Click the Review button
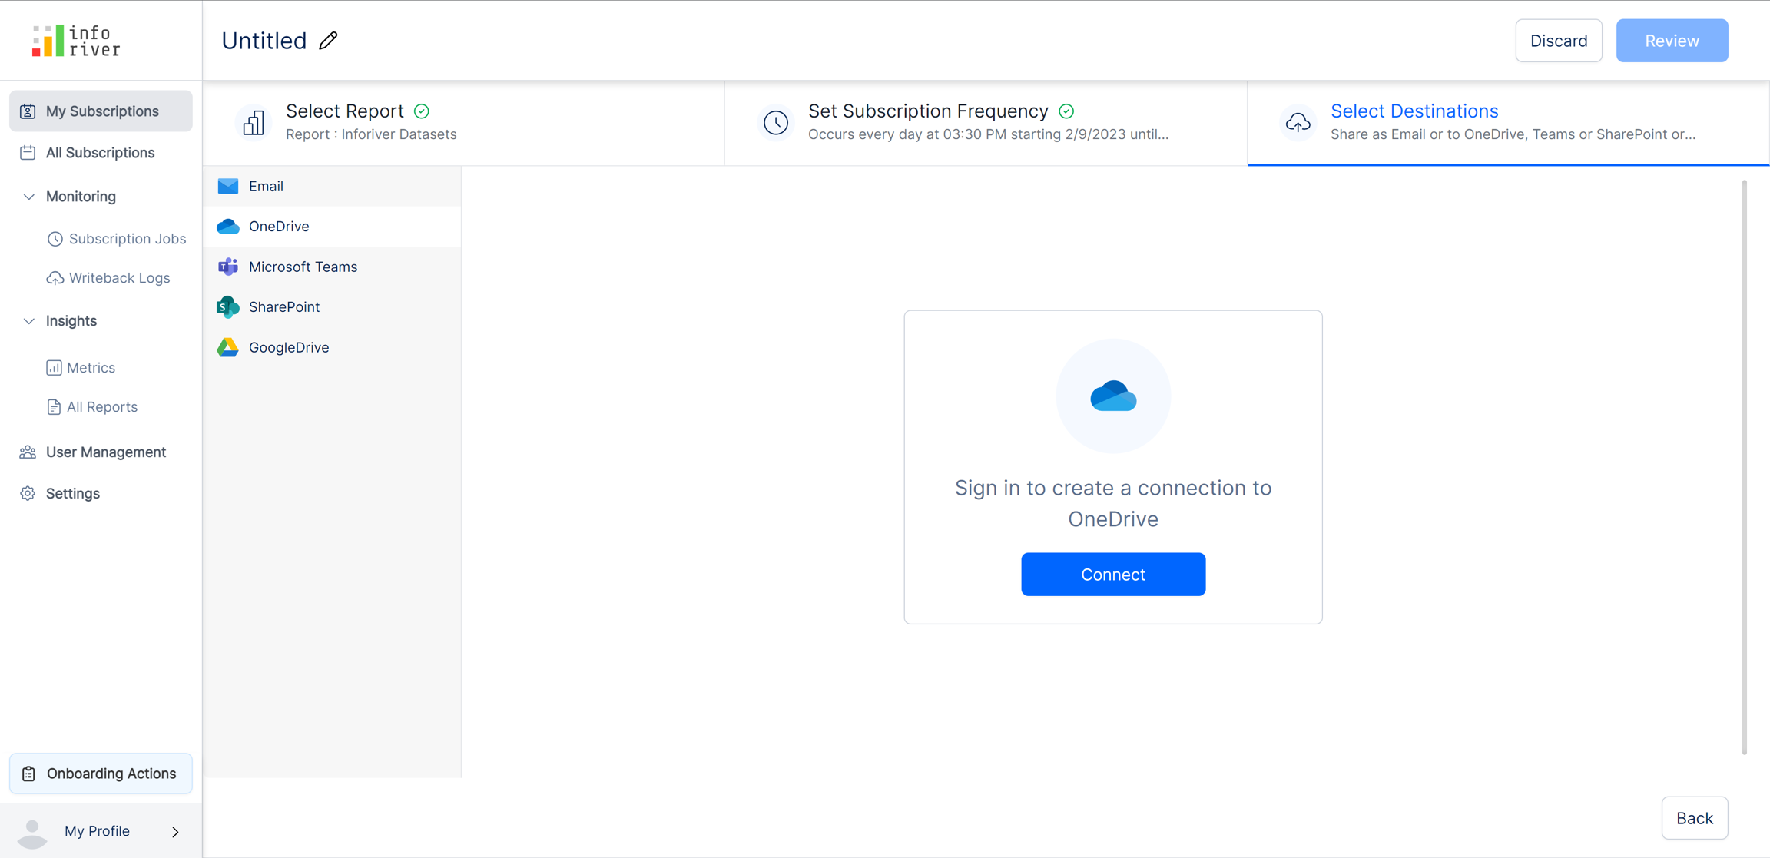Screen dimensions: 1770x858 coord(1672,41)
